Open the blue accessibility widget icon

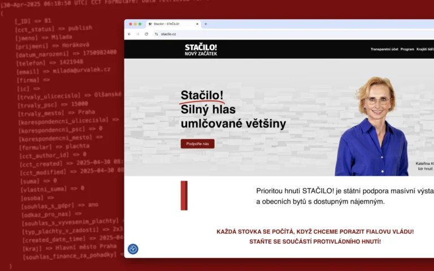[133, 249]
